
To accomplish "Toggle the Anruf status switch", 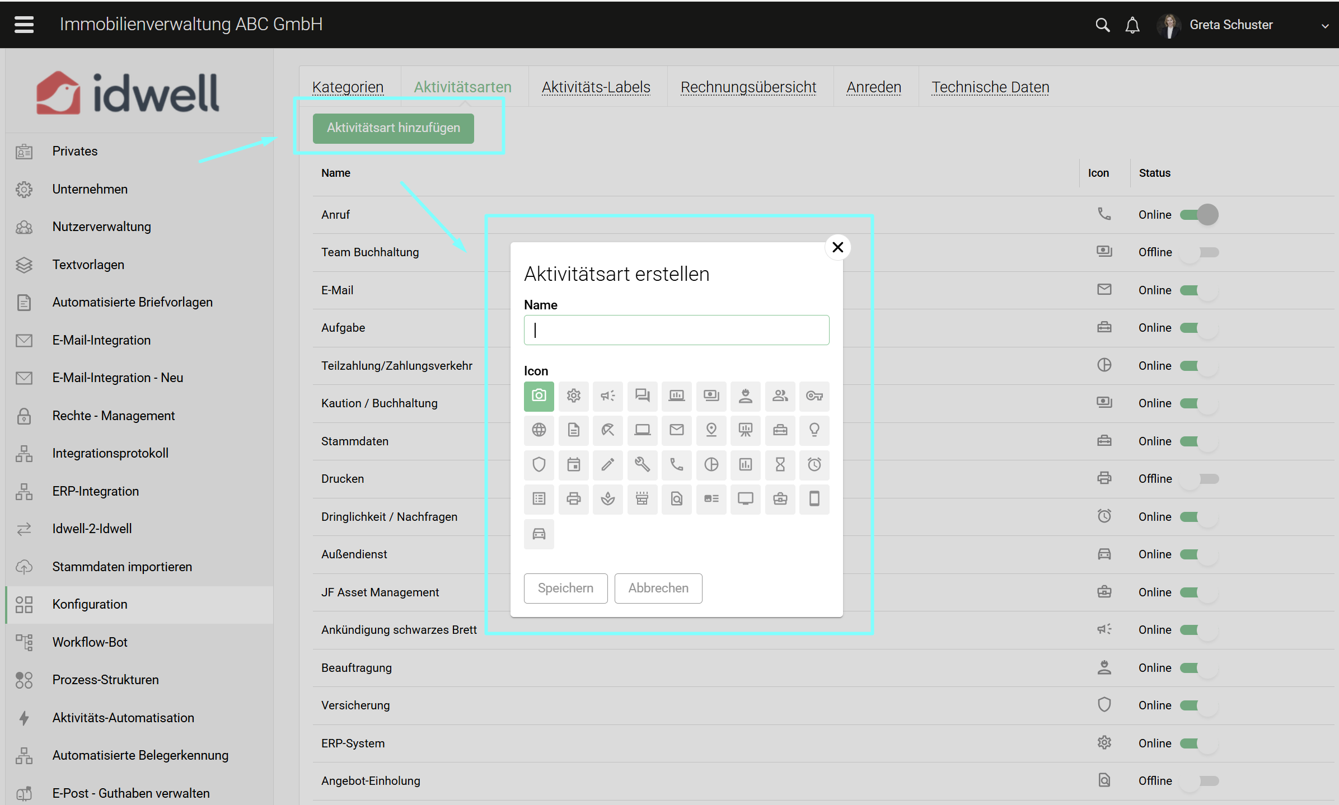I will coord(1199,215).
